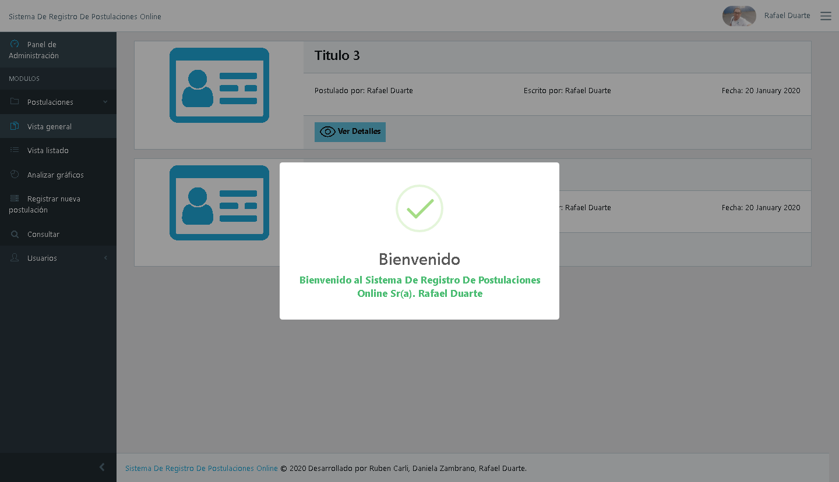Expand the Postulaciones submenu chevron
Viewport: 839px width, 482px height.
[105, 102]
